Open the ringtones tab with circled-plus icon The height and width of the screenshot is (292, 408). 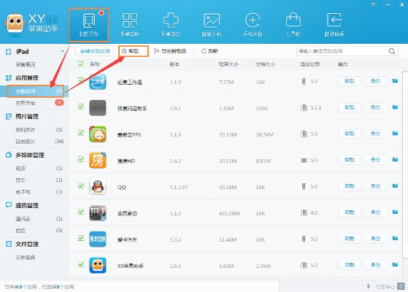(253, 25)
